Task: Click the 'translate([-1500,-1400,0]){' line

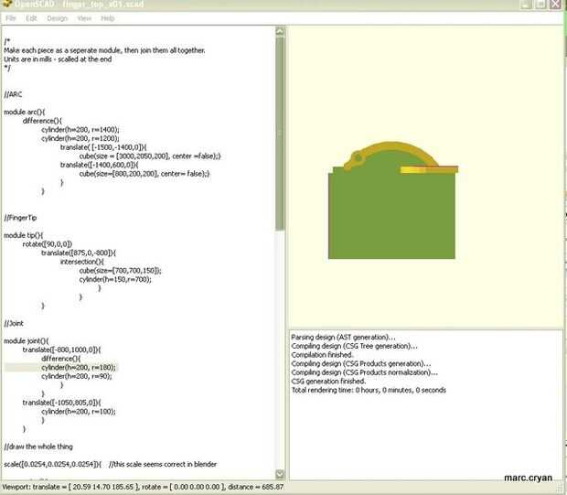Action: point(103,147)
